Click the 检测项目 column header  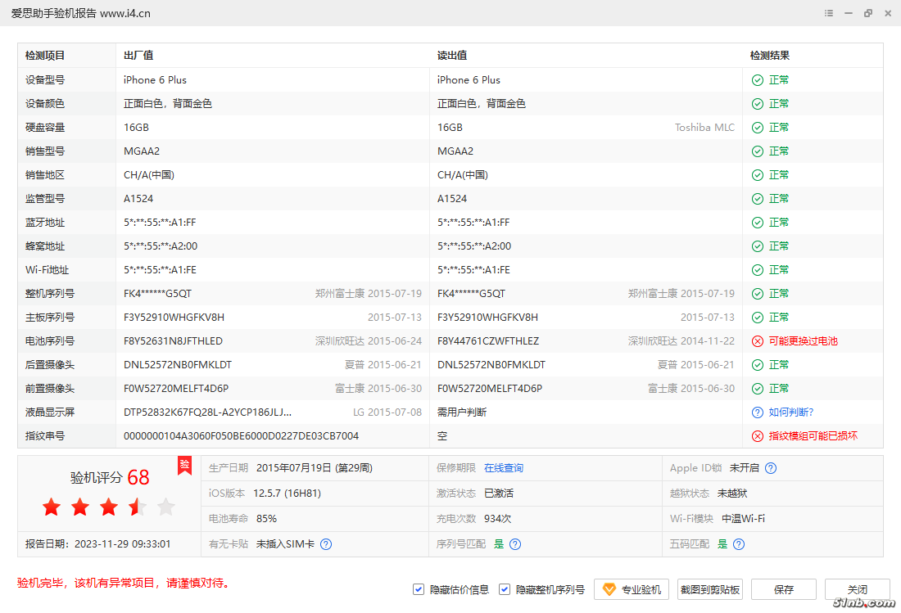click(x=45, y=56)
